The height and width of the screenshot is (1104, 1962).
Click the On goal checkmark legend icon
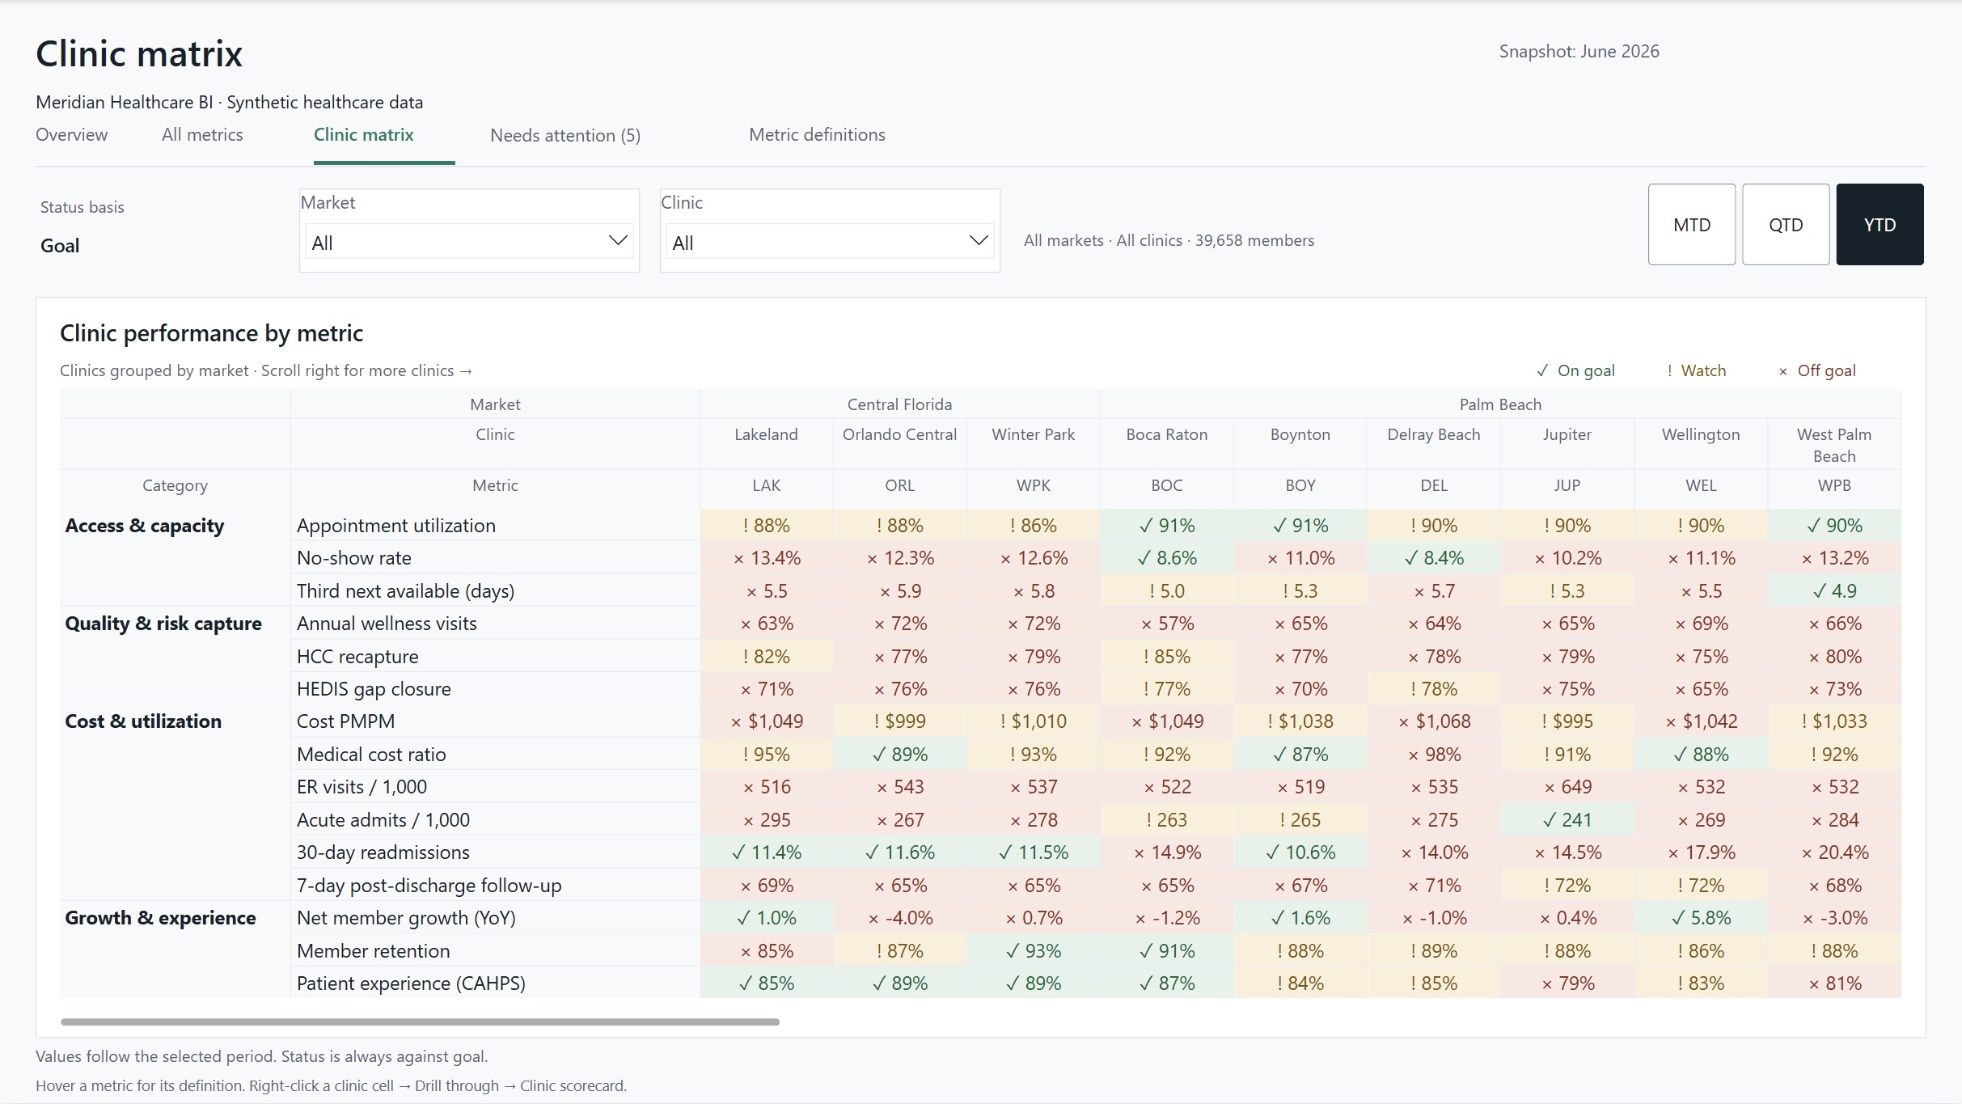point(1542,370)
